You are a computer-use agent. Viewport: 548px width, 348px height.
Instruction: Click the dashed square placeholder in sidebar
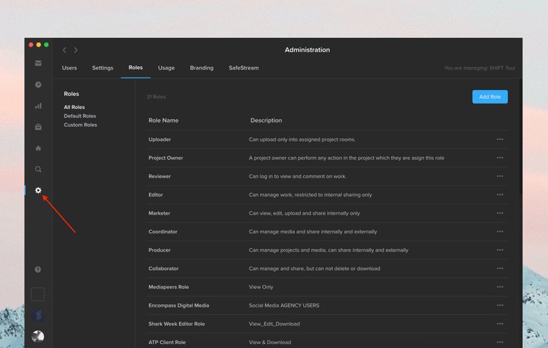click(38, 295)
